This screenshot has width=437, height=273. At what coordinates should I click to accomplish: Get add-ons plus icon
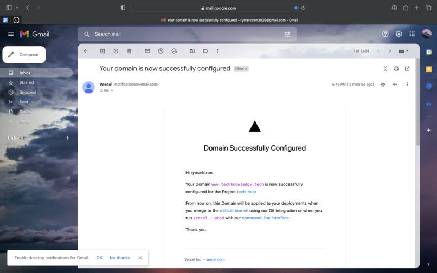429,130
